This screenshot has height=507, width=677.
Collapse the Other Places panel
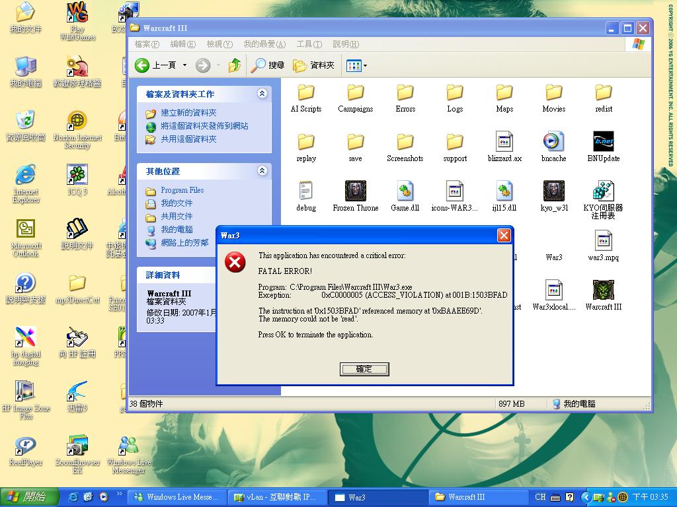point(262,171)
